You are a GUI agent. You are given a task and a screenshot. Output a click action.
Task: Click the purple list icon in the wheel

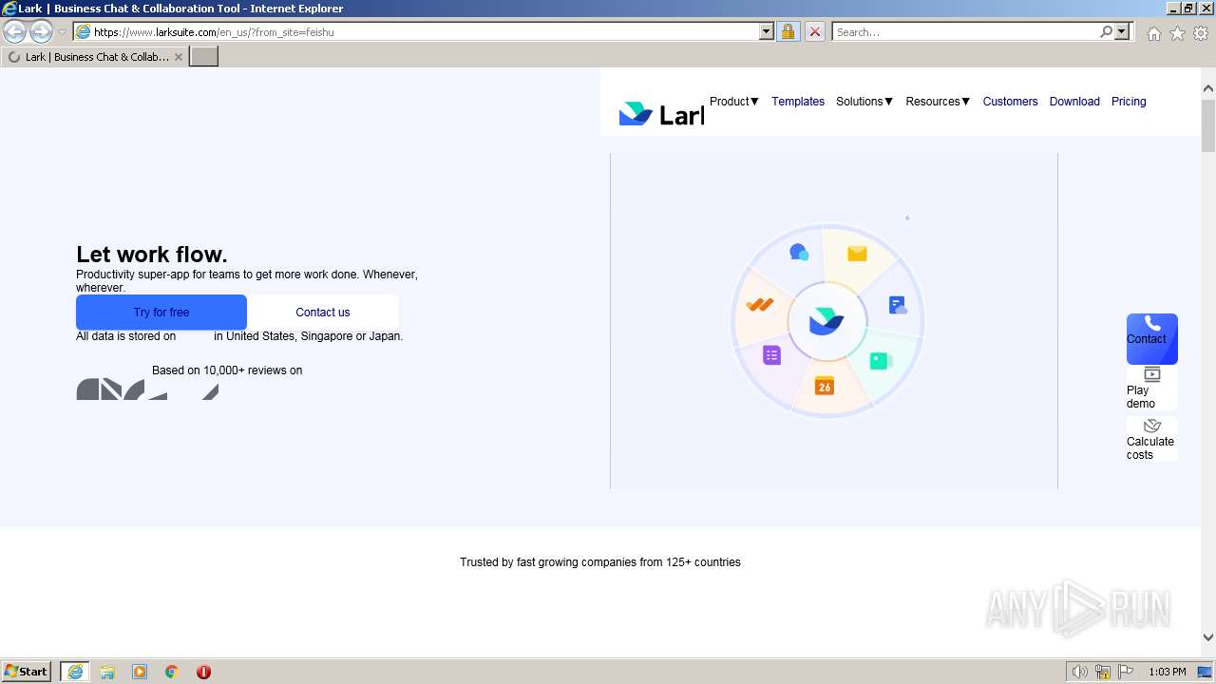tap(771, 355)
